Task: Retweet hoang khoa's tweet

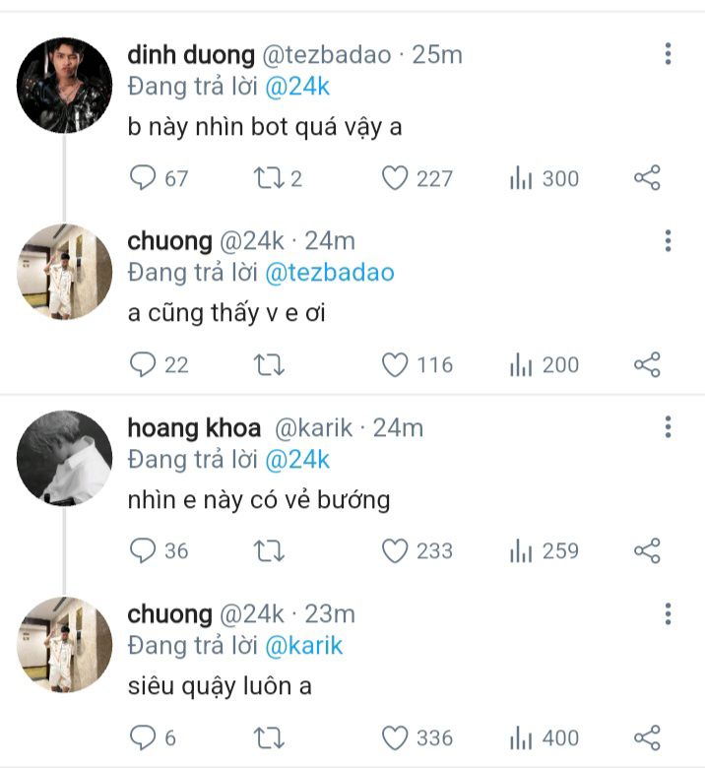Action: (x=266, y=550)
